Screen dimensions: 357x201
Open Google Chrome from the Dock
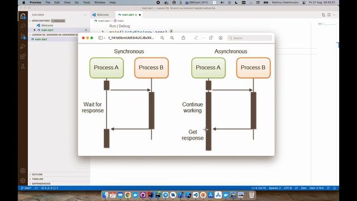(x=128, y=195)
